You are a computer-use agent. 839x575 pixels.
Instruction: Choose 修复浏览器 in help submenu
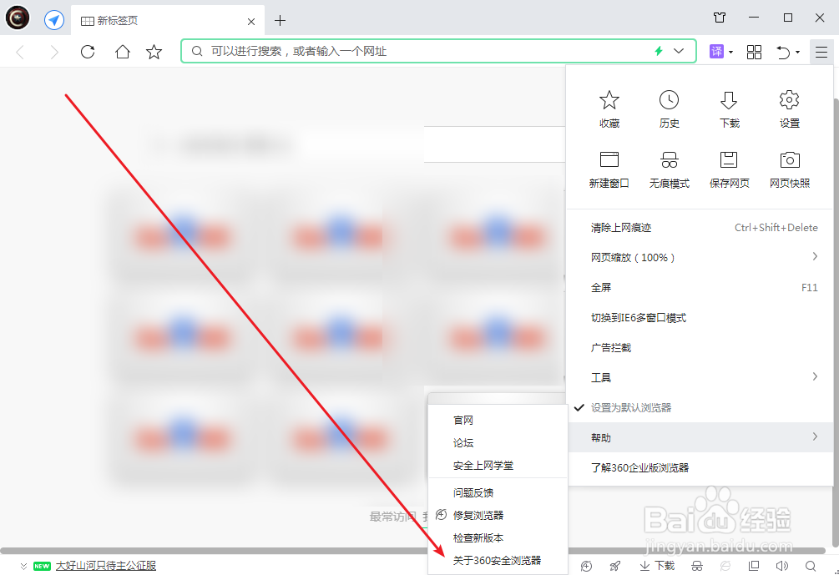498,515
